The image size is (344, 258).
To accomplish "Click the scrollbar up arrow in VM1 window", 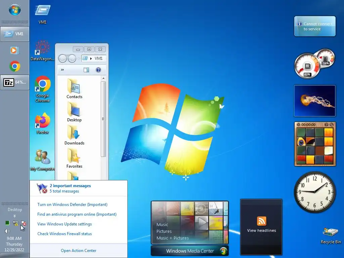I will pyautogui.click(x=103, y=78).
